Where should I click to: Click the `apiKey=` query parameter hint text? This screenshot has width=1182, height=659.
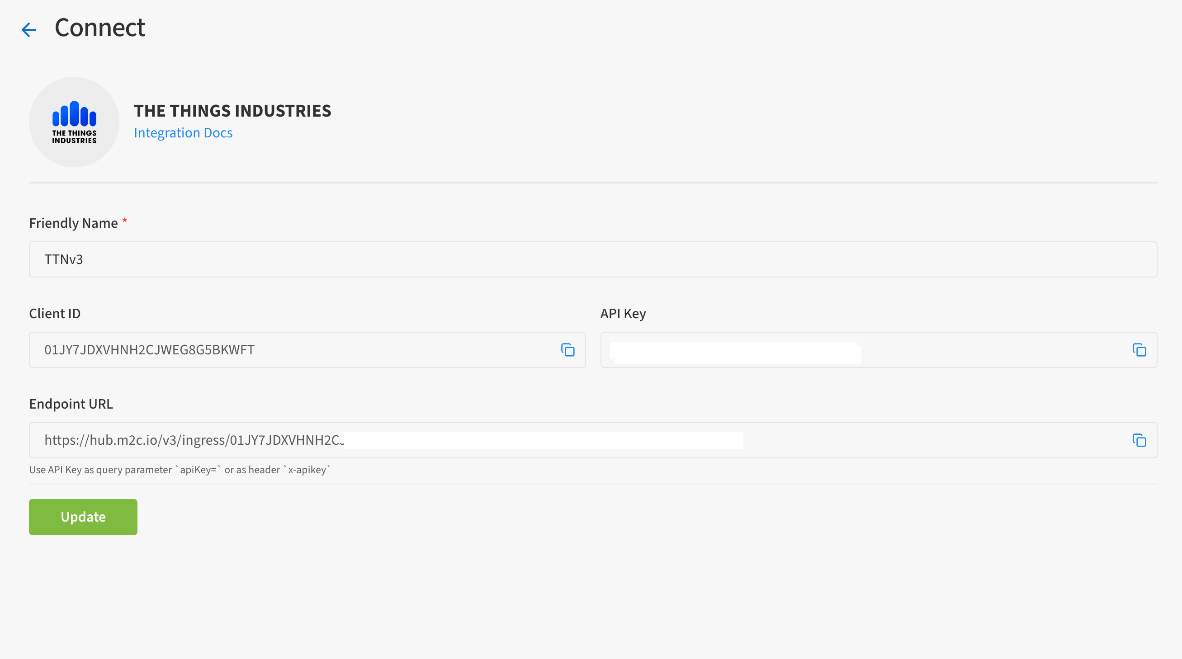point(198,470)
